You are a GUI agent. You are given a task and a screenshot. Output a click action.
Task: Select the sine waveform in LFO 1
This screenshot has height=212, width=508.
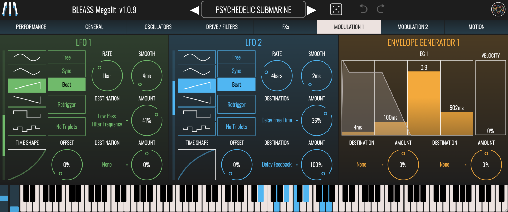click(27, 57)
